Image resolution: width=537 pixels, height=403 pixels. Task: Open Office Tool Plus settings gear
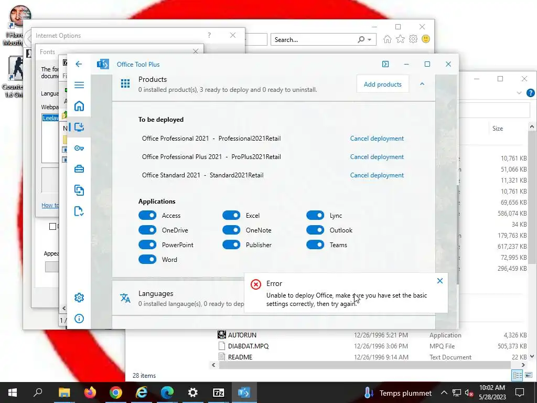coord(79,298)
